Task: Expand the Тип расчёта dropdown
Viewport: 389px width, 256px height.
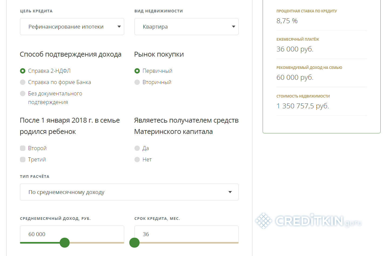Action: [129, 192]
